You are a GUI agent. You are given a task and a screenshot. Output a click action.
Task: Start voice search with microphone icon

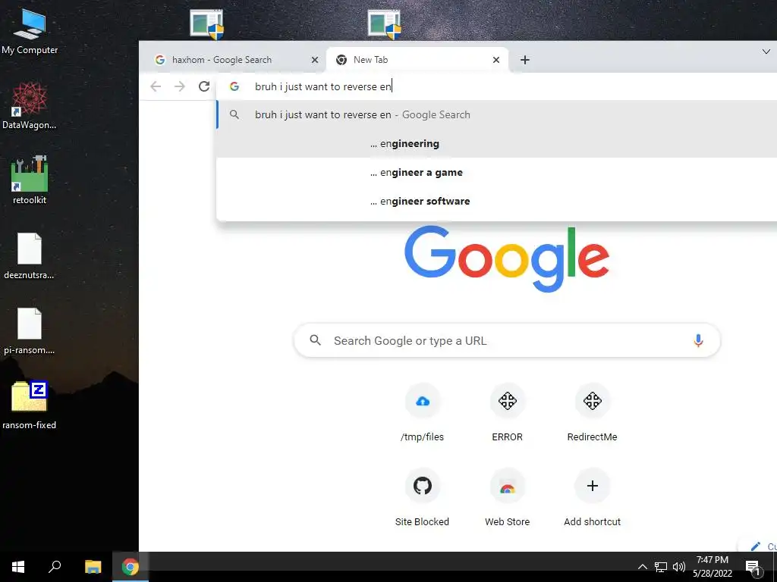pyautogui.click(x=698, y=340)
